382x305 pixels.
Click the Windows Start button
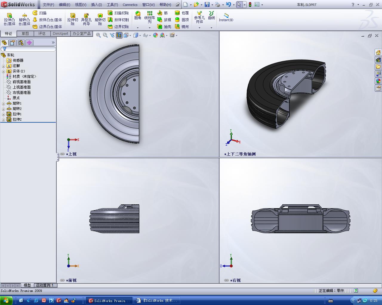pos(6,301)
